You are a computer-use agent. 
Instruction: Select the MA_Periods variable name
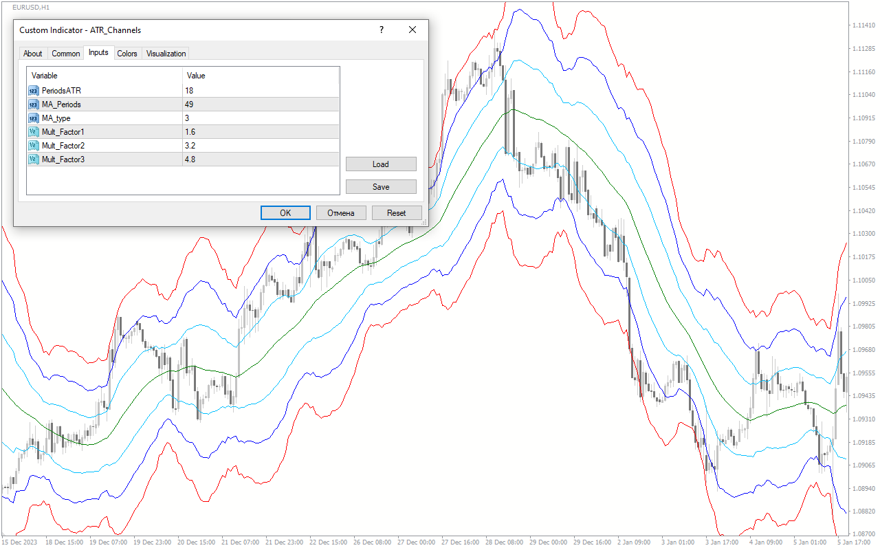(x=61, y=104)
